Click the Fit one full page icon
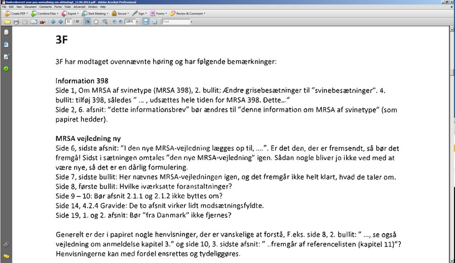Screen dimensions: 455x263 coord(155,22)
